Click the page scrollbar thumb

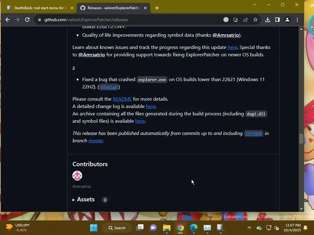coord(301,139)
